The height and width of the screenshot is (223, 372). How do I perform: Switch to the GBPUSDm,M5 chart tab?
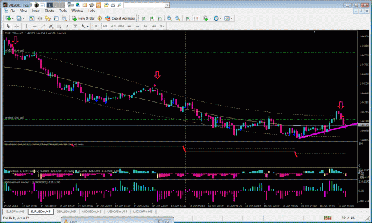(x=66, y=211)
